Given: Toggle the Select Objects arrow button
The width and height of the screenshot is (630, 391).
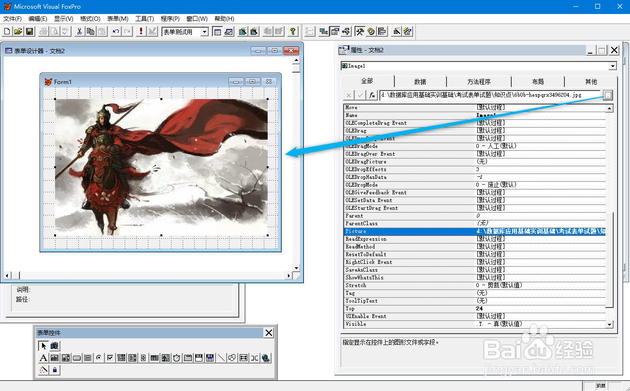Looking at the screenshot, I should tap(43, 346).
